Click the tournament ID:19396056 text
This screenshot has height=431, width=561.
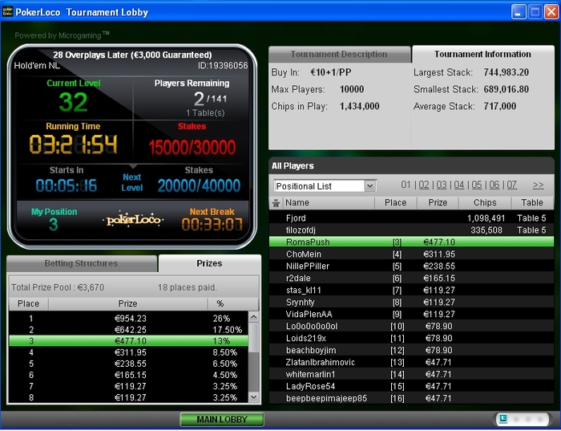pos(223,66)
